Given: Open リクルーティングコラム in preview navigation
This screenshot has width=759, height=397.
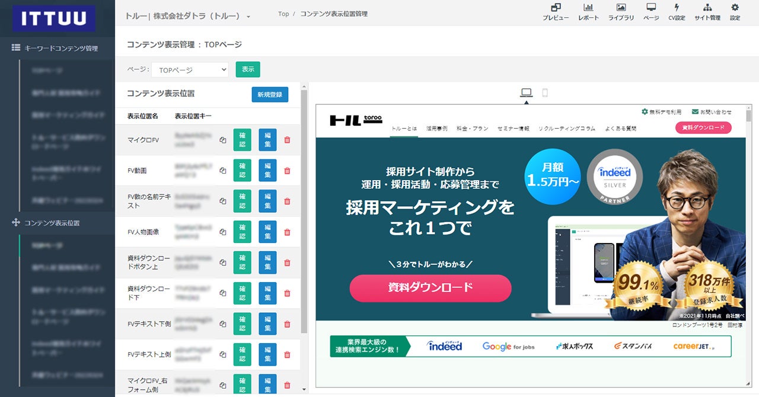Looking at the screenshot, I should [567, 129].
